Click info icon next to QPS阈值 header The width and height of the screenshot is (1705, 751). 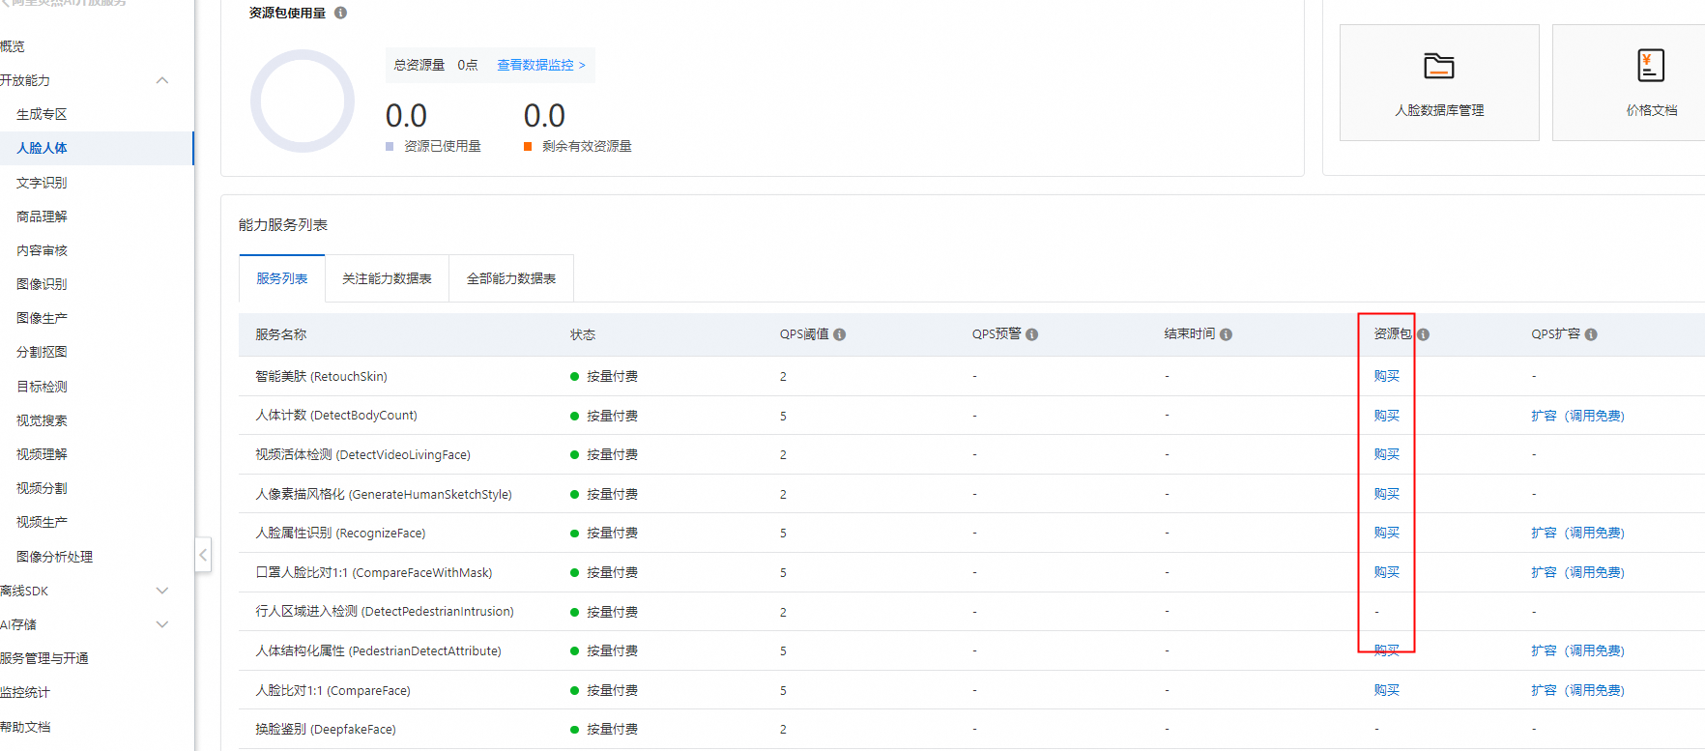840,334
